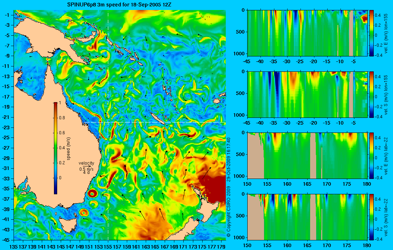Open the 'vel. S (m/s) lat=-22' section panel
Screen dimensions: 393x250
tap(308, 217)
